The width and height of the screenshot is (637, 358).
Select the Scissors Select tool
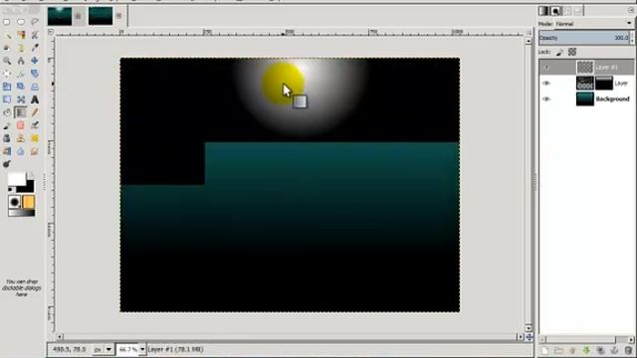[35, 35]
